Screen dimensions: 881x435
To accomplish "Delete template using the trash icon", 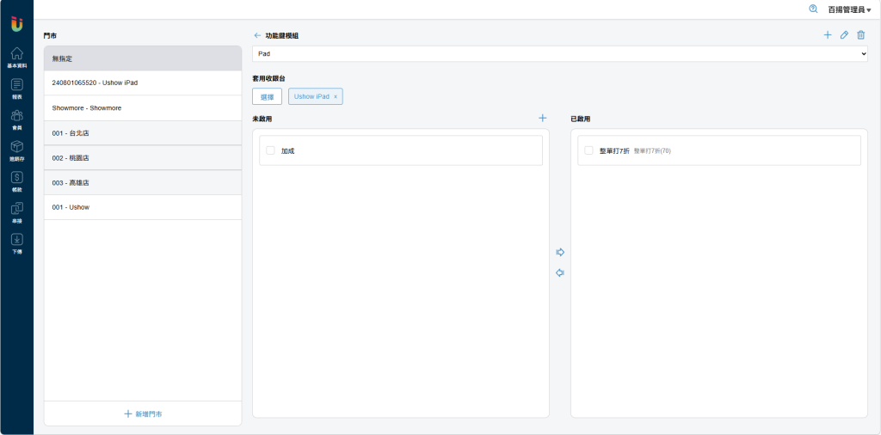I will (x=860, y=35).
